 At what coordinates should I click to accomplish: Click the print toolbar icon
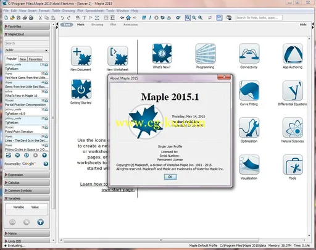click(25, 18)
